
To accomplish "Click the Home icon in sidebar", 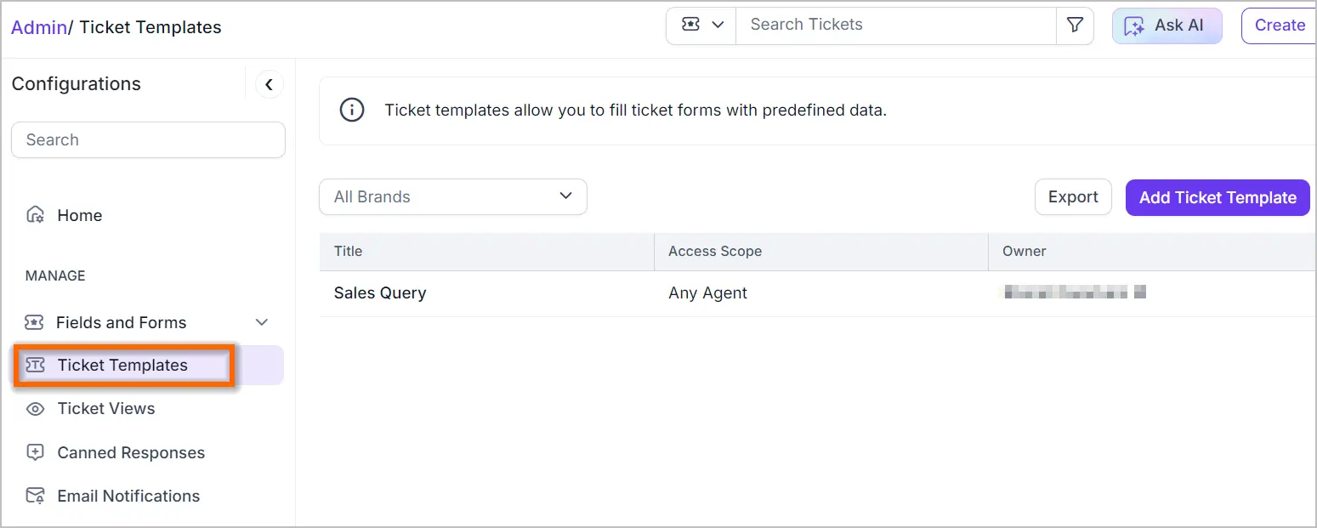I will (x=35, y=215).
